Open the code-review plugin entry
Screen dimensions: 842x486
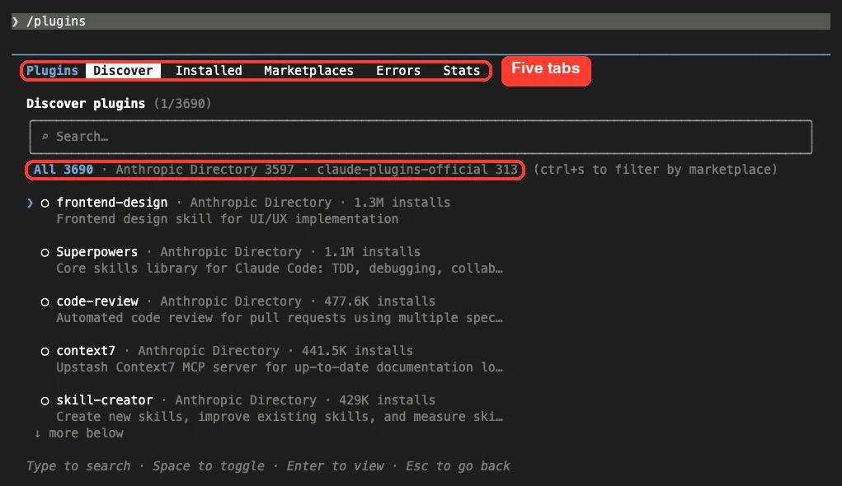[97, 301]
